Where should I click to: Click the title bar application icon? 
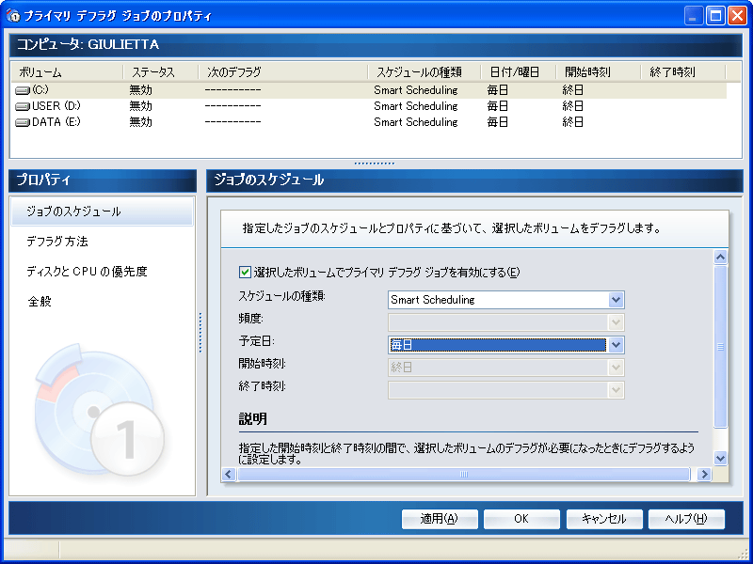[14, 15]
